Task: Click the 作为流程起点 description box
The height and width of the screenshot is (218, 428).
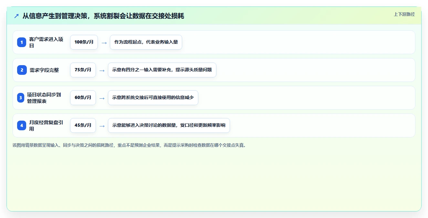Action: (x=146, y=42)
